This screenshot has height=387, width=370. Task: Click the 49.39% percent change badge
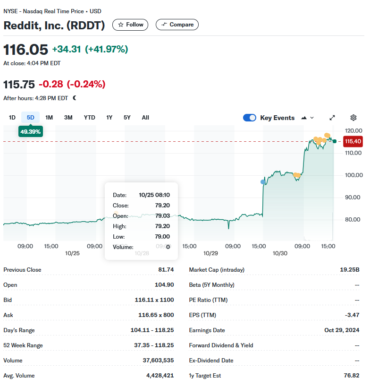(x=30, y=131)
